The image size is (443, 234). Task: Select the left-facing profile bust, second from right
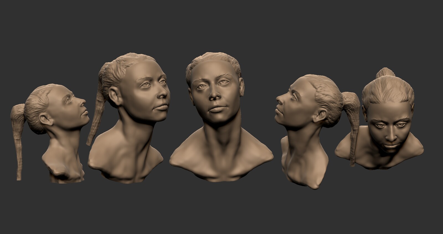(x=318, y=132)
